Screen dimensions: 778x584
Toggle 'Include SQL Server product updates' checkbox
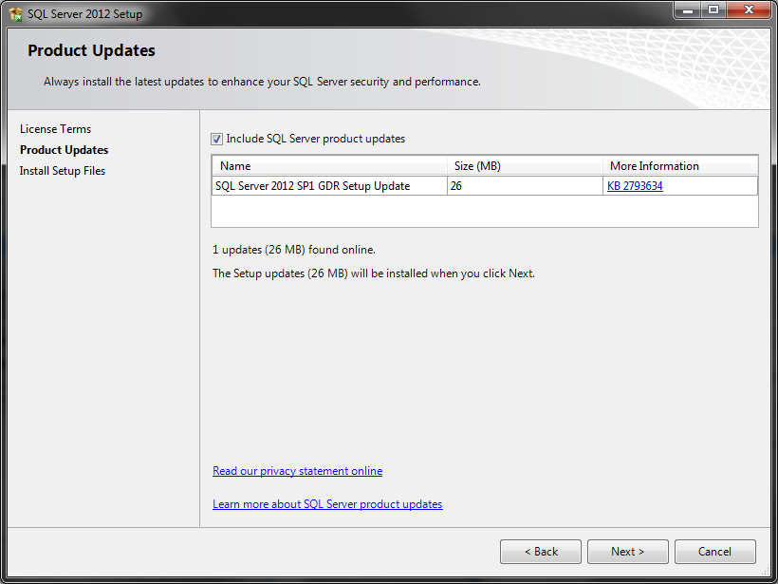point(216,139)
